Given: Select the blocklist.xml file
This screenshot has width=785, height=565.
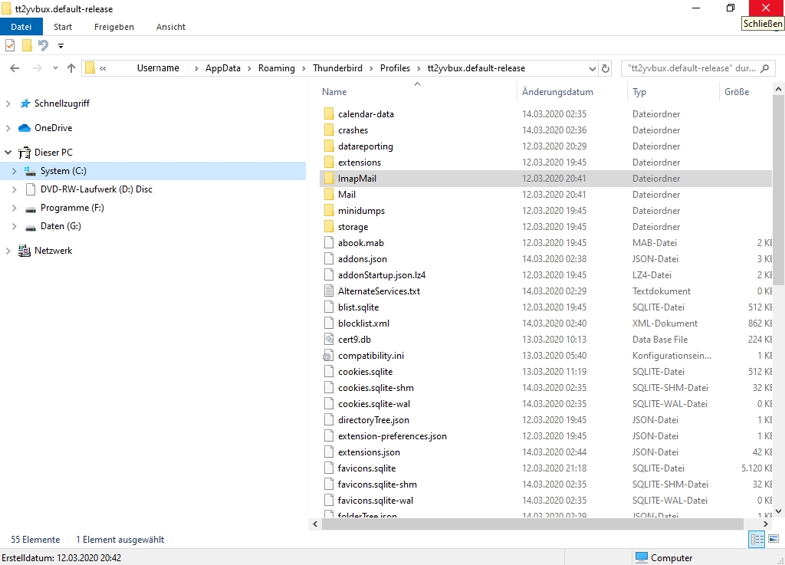Looking at the screenshot, I should 363,324.
